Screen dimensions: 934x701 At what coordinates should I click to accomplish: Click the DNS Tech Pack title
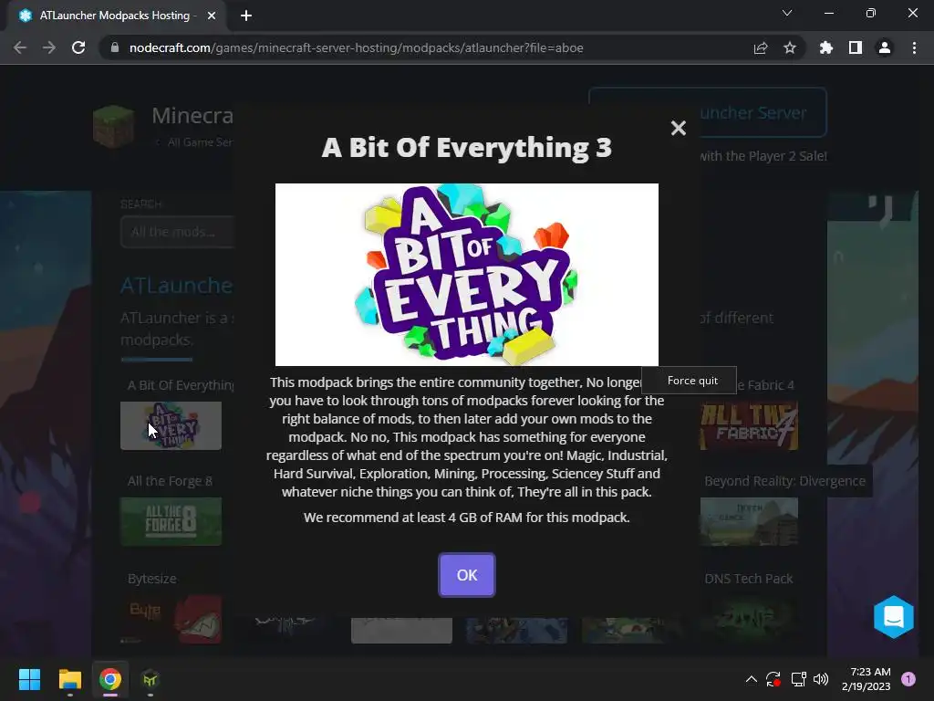[749, 578]
